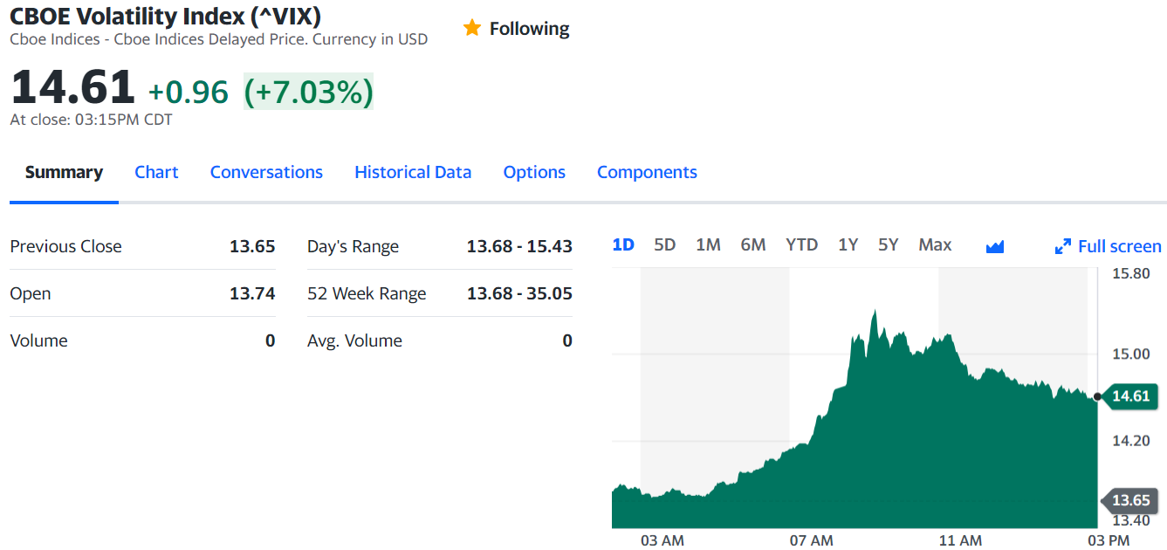This screenshot has width=1167, height=550.
Task: Click the Previous Close value 13.65
Action: click(252, 246)
